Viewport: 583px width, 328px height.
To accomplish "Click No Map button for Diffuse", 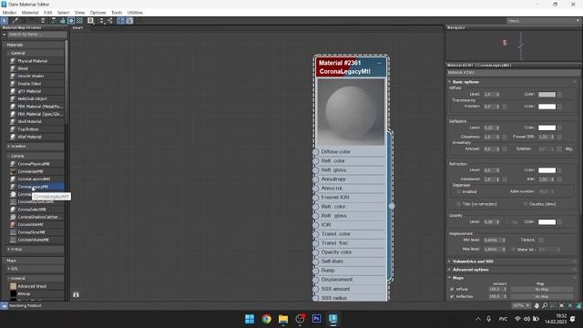I will click(542, 289).
